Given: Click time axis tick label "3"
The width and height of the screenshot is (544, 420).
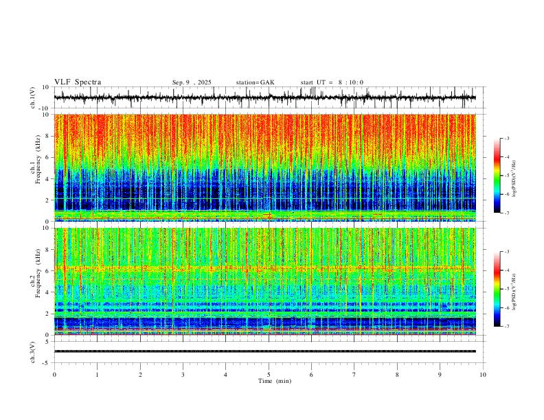Looking at the screenshot, I should click(183, 375).
